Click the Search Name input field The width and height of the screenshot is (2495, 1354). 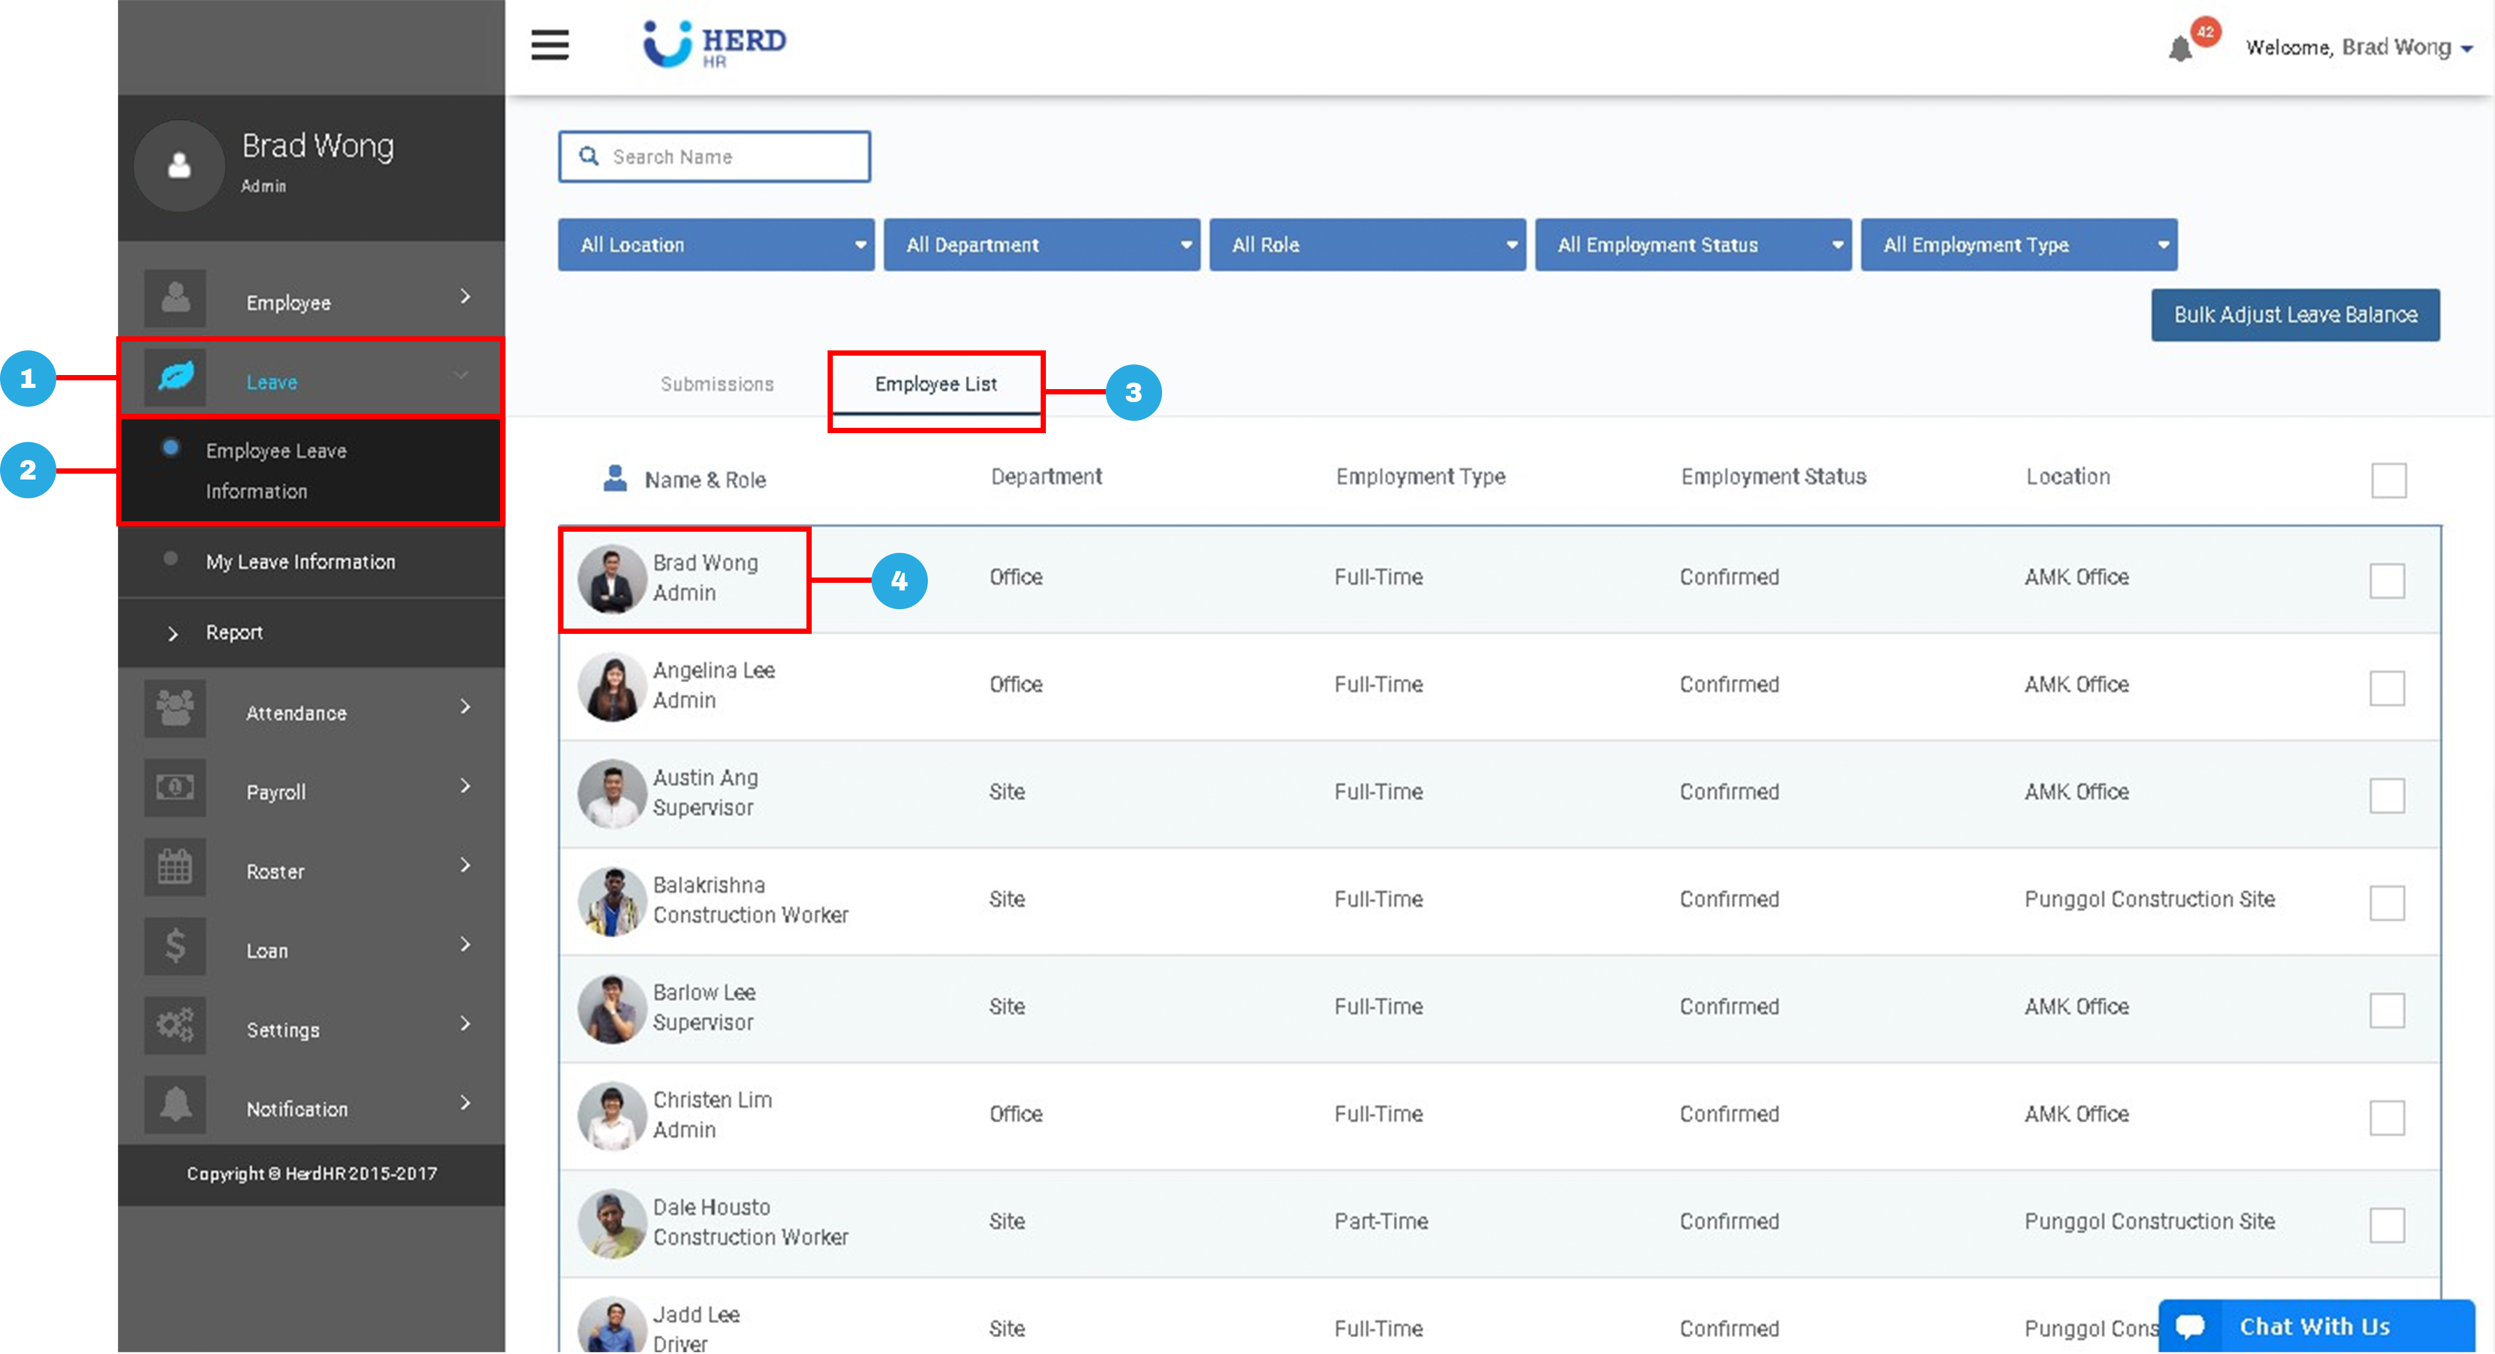coord(715,157)
